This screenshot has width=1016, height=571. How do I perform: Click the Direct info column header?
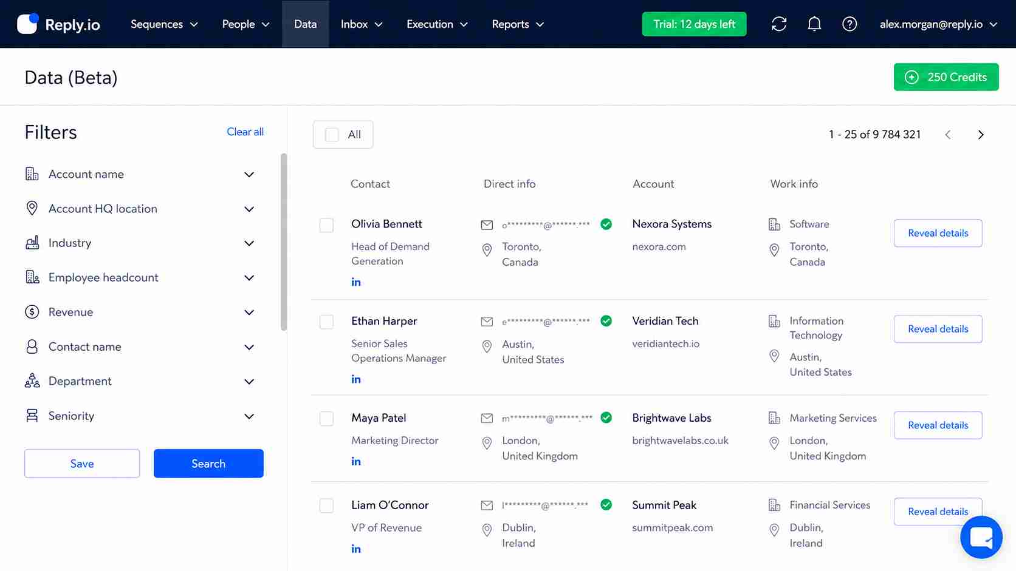tap(509, 184)
